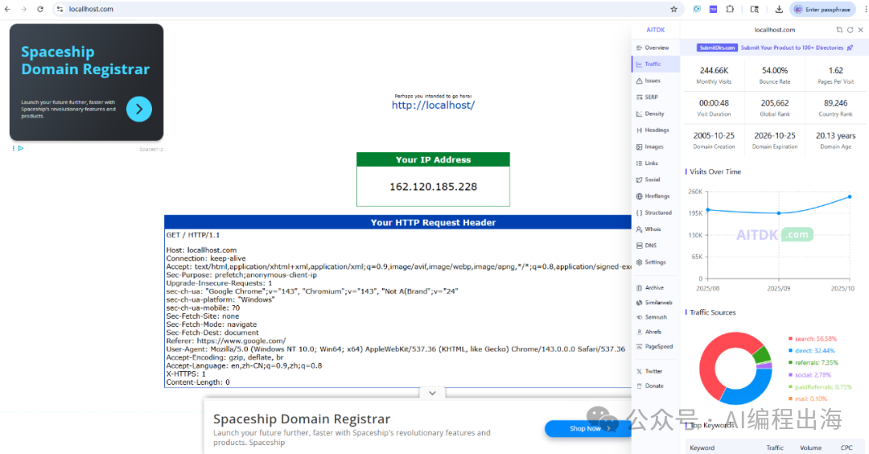Follow the http://localhost/ link
The image size is (869, 454).
click(x=434, y=105)
